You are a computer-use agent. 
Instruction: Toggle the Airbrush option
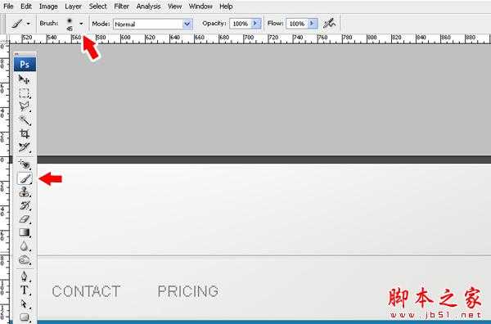coord(330,23)
